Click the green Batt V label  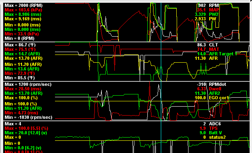215,133
